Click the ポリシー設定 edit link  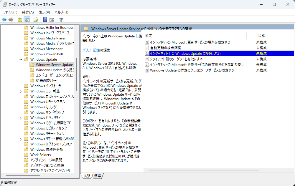91,50
